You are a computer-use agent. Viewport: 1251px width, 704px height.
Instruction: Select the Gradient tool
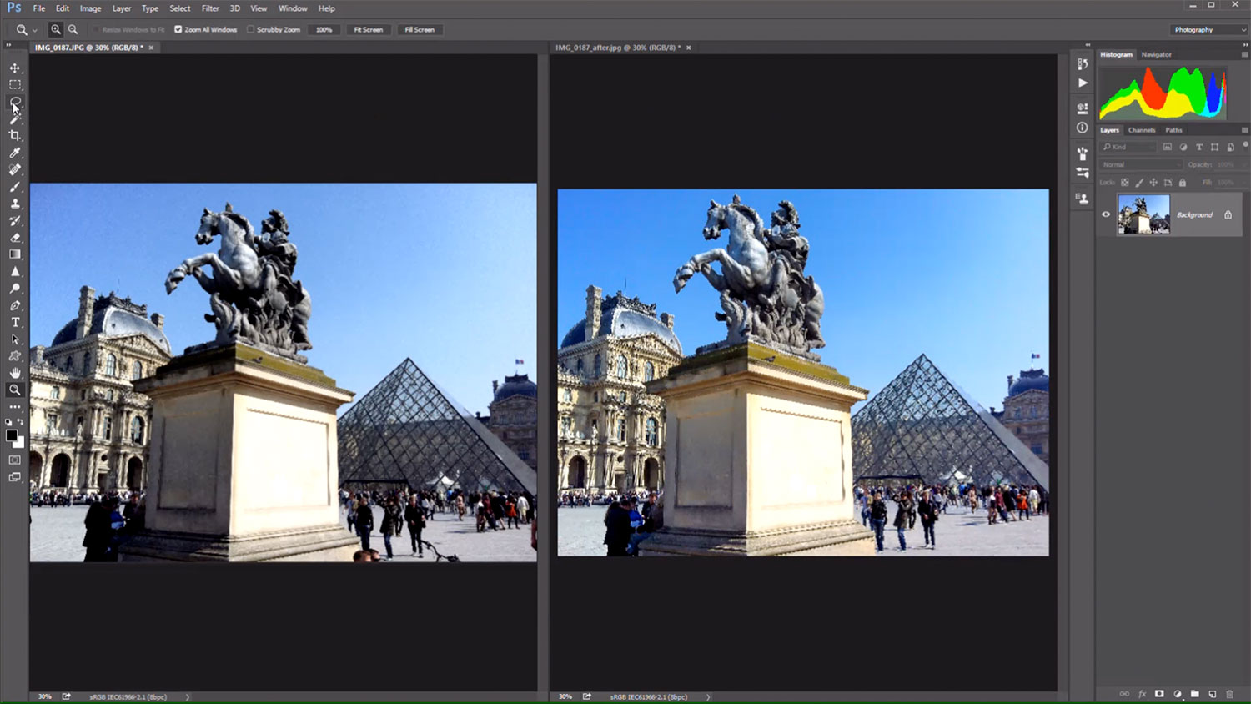pos(15,254)
